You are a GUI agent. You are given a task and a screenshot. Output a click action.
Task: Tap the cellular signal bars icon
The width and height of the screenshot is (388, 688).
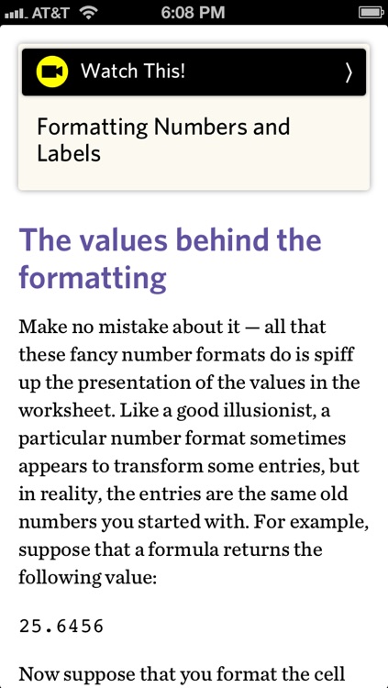16,13
